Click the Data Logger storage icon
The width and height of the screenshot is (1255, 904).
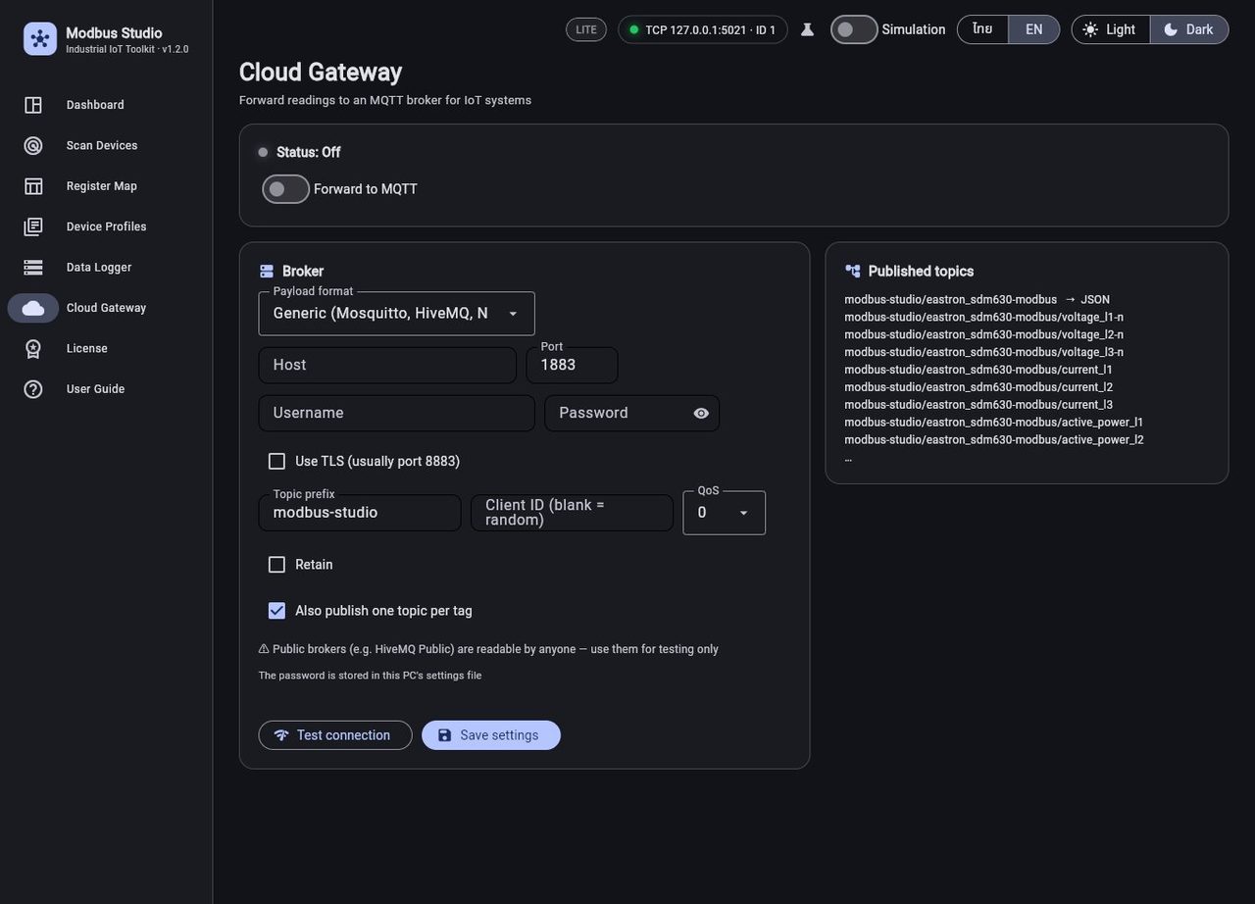tap(33, 267)
